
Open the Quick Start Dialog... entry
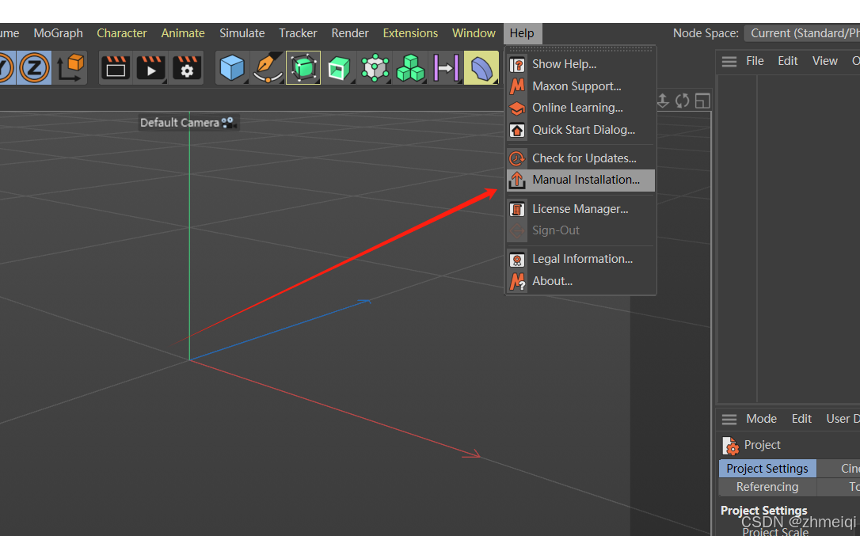click(580, 130)
